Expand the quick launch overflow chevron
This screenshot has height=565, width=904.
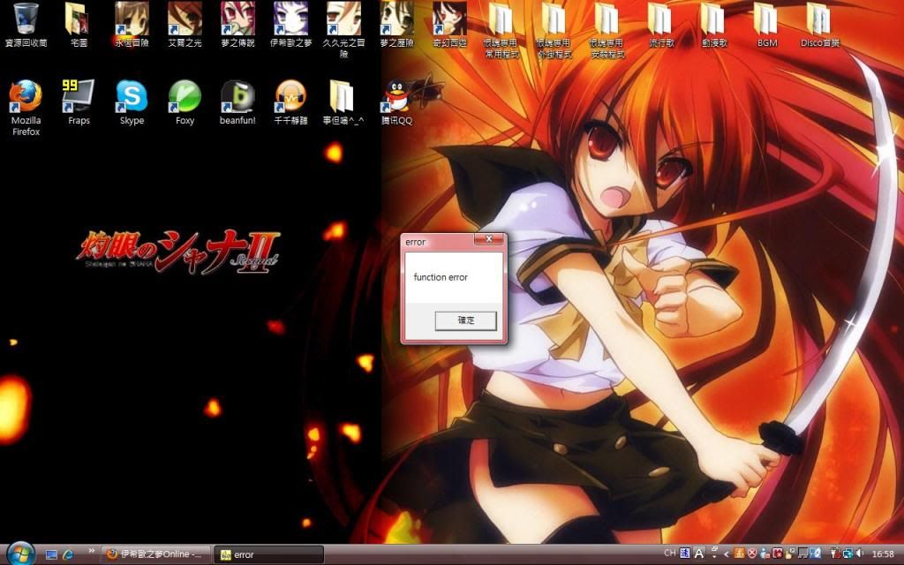pyautogui.click(x=91, y=551)
